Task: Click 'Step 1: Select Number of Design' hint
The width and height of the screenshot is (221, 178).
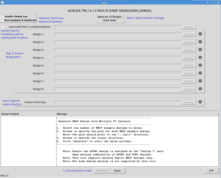Action: point(145,18)
